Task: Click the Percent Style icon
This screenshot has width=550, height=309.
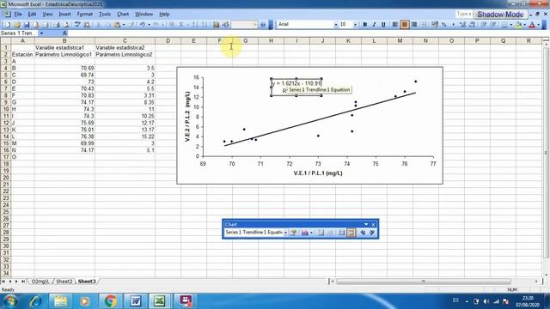Action: 443,25
